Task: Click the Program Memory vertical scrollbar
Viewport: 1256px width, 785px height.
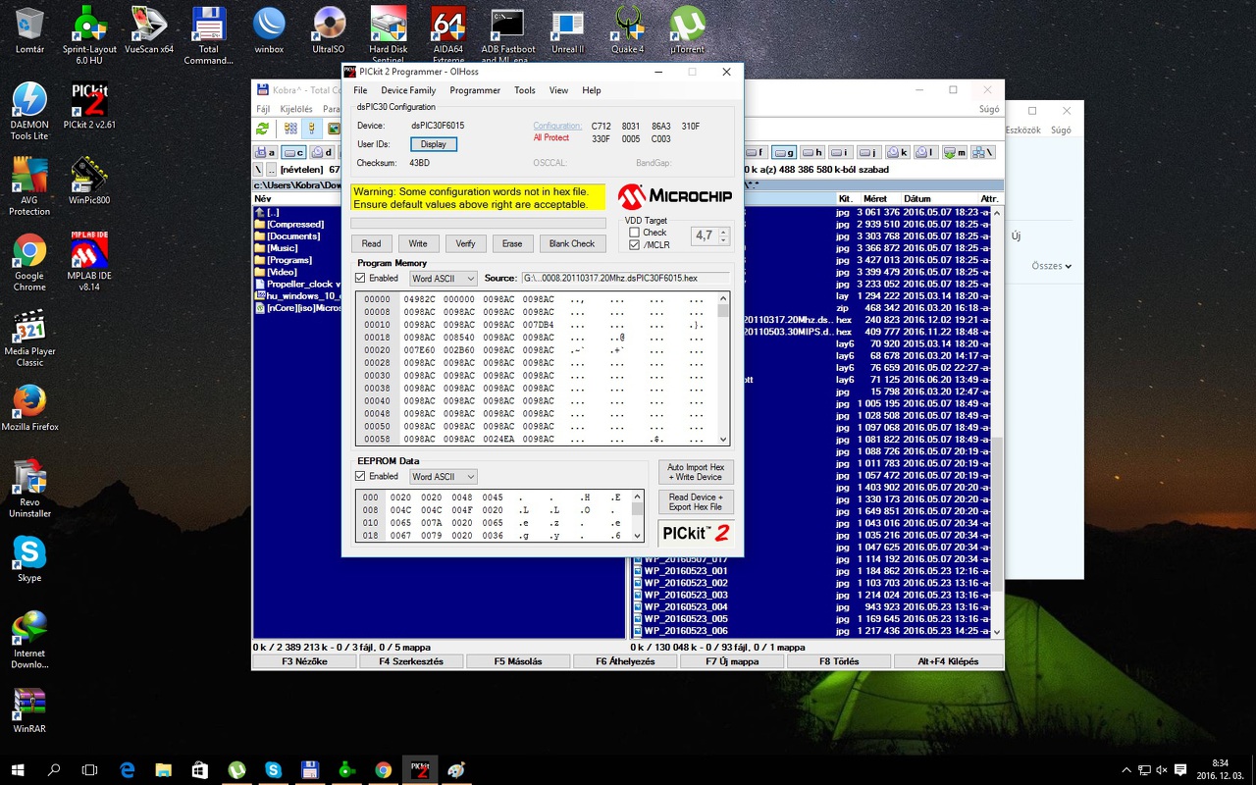Action: tap(723, 369)
